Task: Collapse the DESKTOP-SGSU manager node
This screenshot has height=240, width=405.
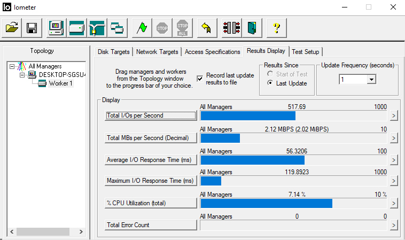Action: [22, 75]
